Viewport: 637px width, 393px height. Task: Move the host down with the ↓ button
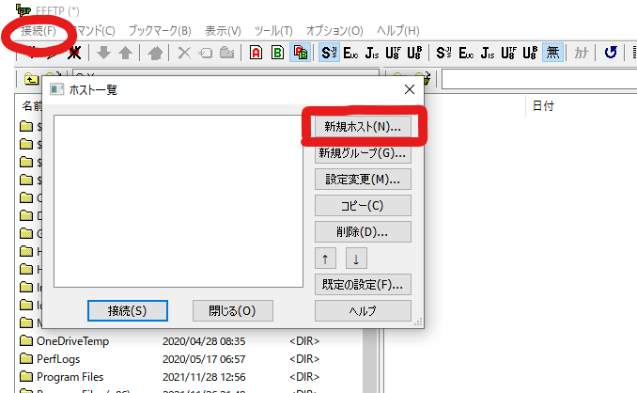point(356,259)
